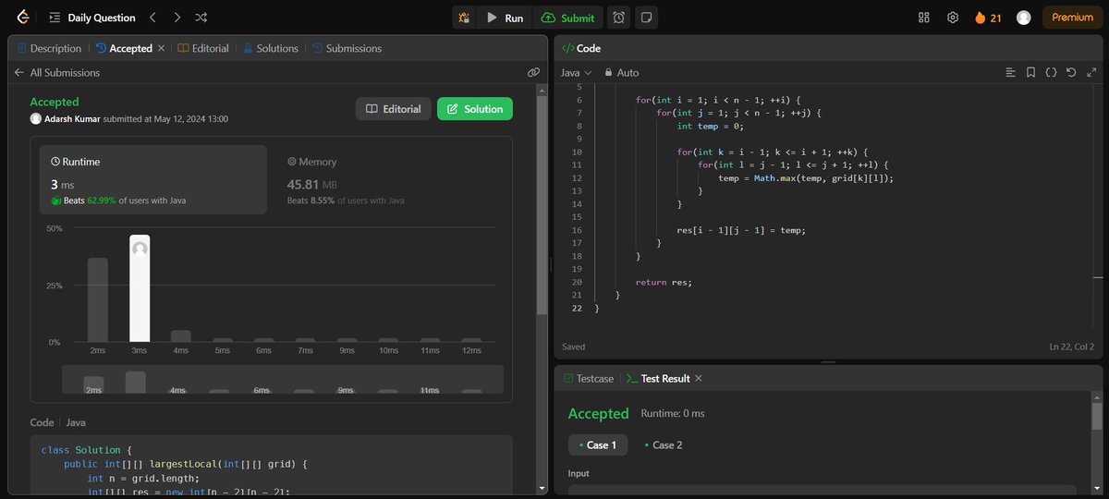1109x499 pixels.
Task: Click the 4ms bar in runtime chart
Action: pyautogui.click(x=181, y=336)
